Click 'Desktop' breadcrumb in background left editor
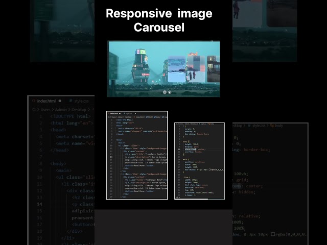This screenshot has height=245, width=327. [x=79, y=110]
